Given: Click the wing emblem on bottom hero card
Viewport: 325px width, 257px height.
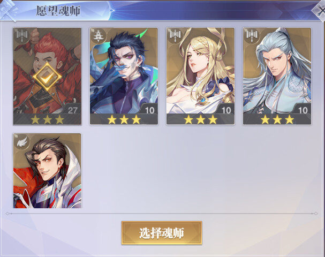Looking at the screenshot, I should pyautogui.click(x=22, y=141).
